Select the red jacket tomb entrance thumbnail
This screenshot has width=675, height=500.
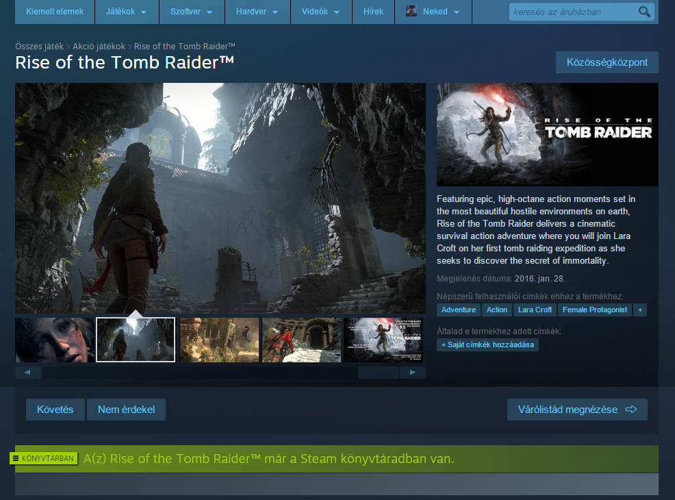point(301,340)
